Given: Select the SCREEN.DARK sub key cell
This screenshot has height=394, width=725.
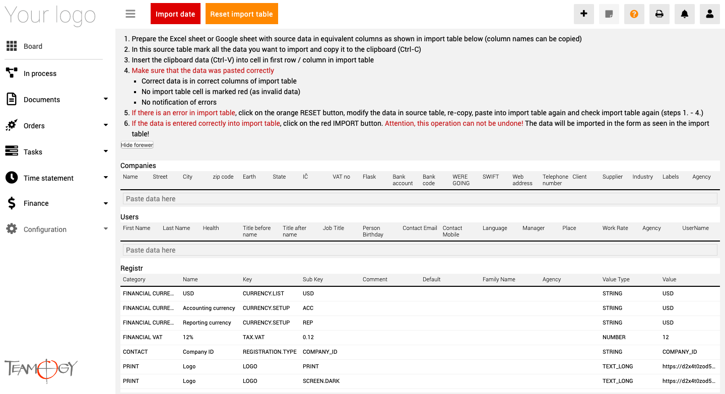Looking at the screenshot, I should [321, 381].
